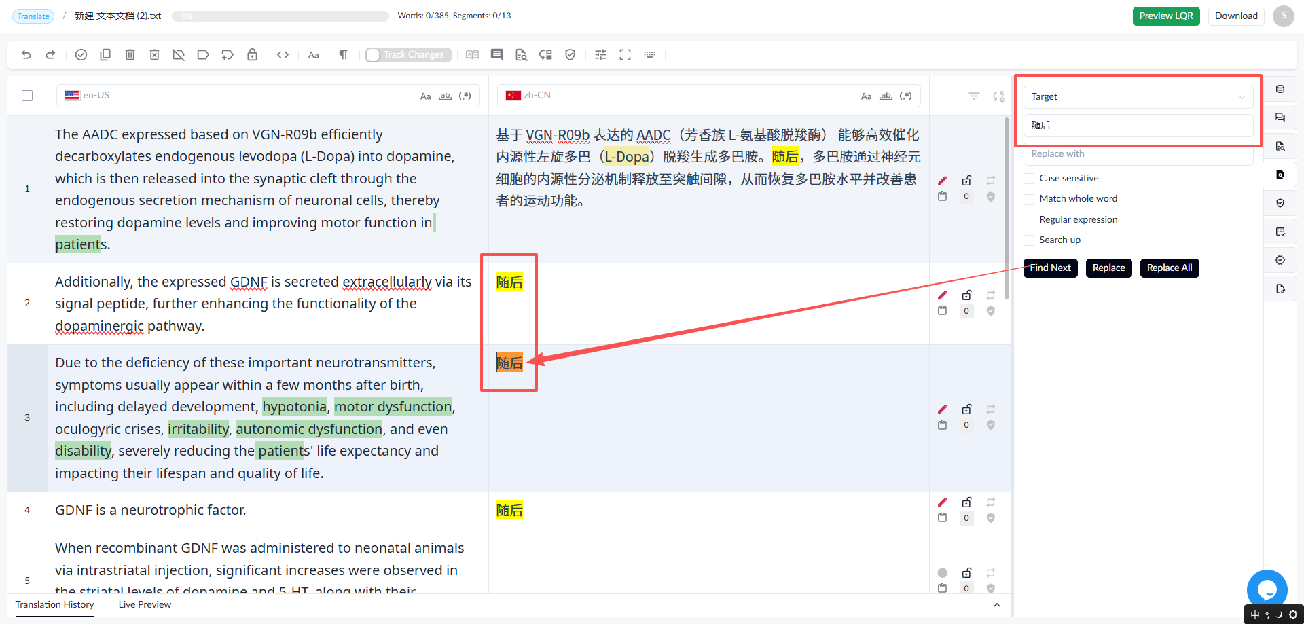Click the QA shield check toolbar icon
1304x624 pixels.
(570, 55)
